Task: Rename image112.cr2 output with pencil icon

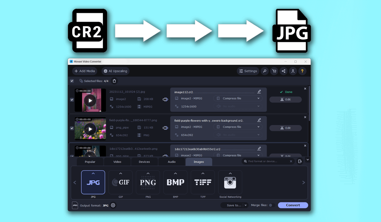Action: pos(259,91)
